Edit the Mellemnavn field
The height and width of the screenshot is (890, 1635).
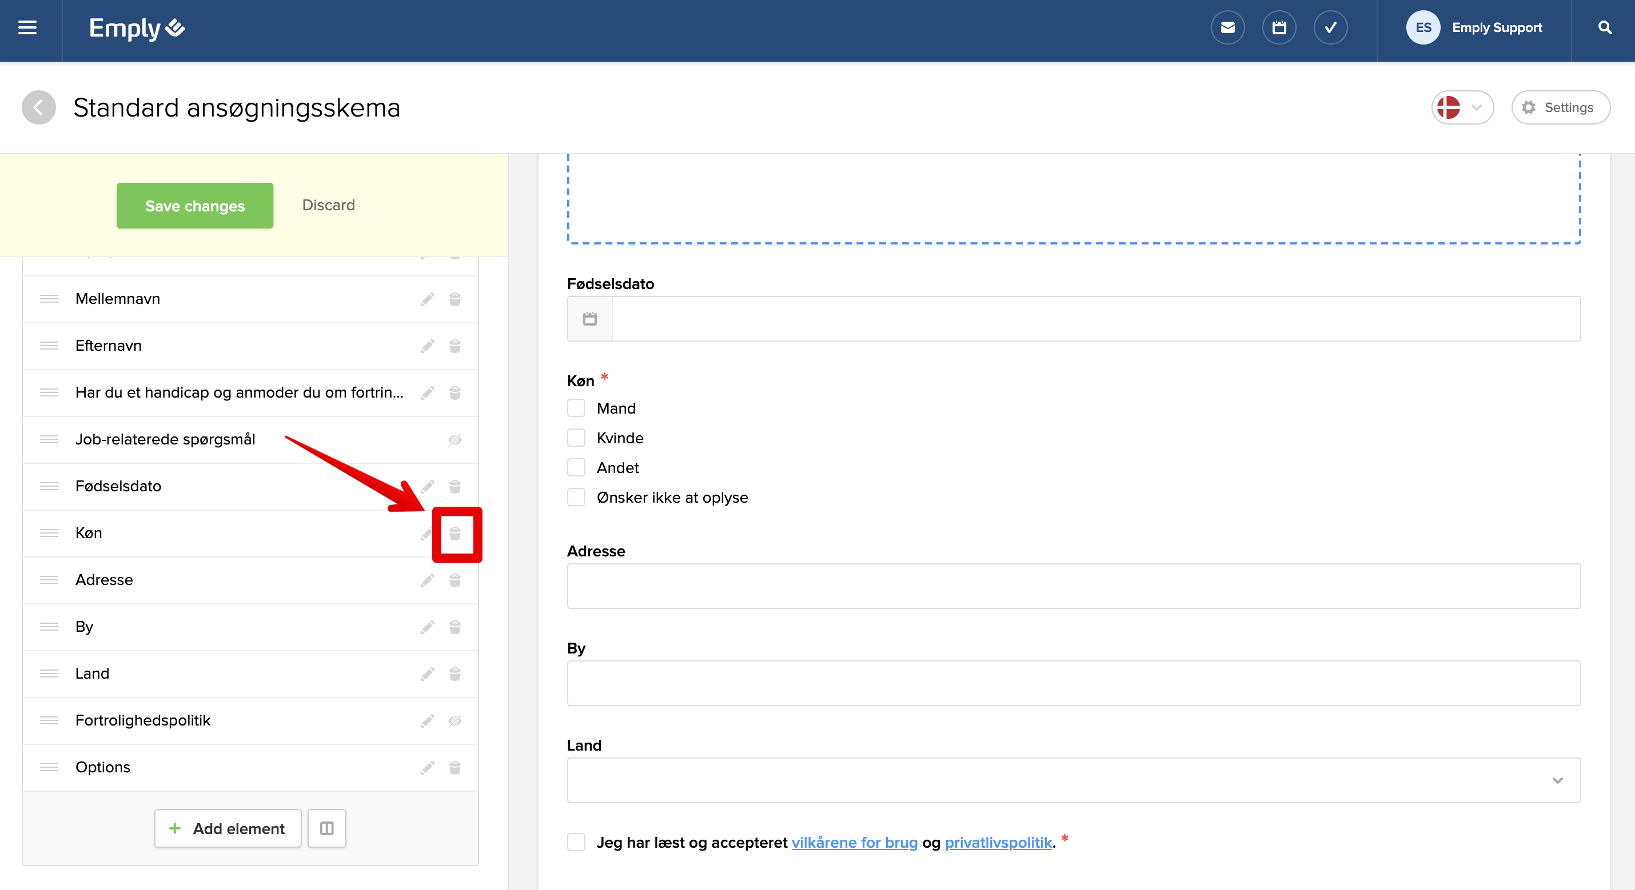coord(427,299)
